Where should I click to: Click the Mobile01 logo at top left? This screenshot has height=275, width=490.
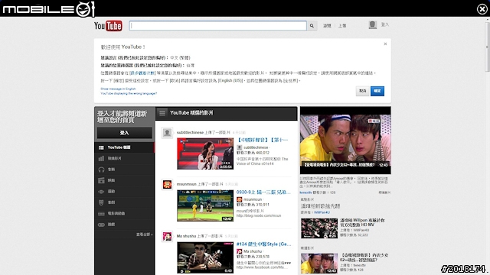click(x=48, y=8)
